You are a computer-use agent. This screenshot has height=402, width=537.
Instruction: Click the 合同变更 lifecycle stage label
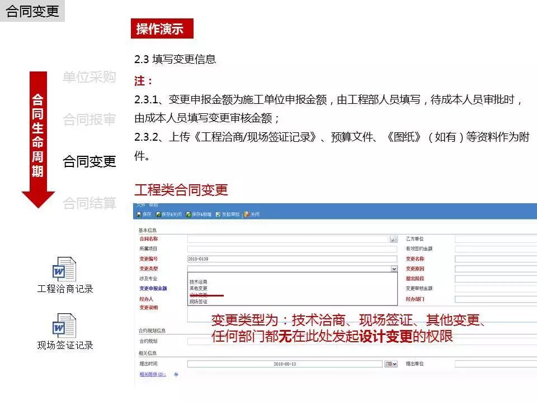89,161
